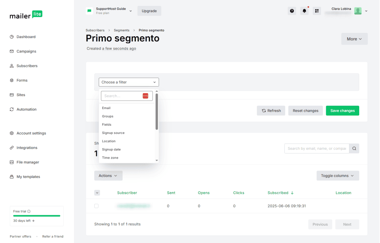Expand the More menu
Screen dimensions: 380x243
[x=354, y=39]
